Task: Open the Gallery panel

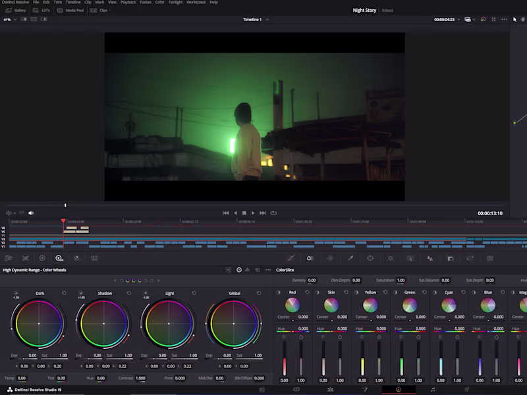Action: (x=16, y=11)
